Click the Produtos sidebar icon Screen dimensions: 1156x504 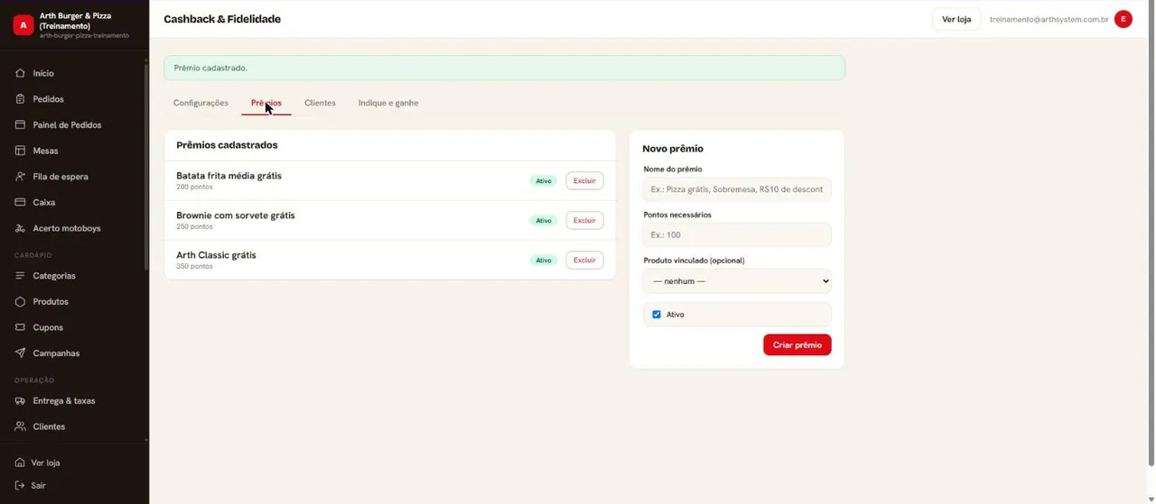coord(20,301)
